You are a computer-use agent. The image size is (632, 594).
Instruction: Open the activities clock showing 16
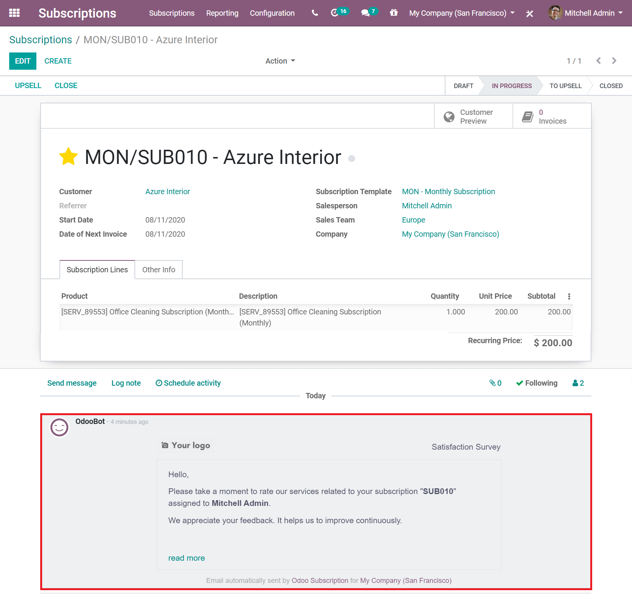click(336, 13)
